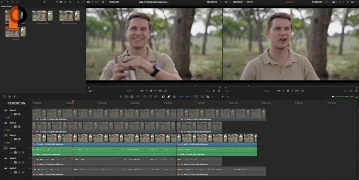Select the Blade Edit Mode tool

point(137,96)
